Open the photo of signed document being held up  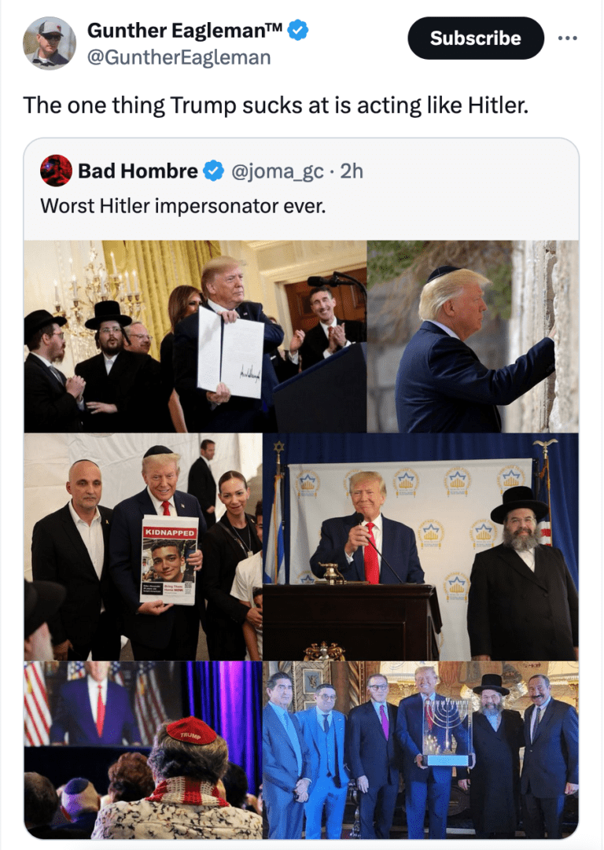point(195,336)
